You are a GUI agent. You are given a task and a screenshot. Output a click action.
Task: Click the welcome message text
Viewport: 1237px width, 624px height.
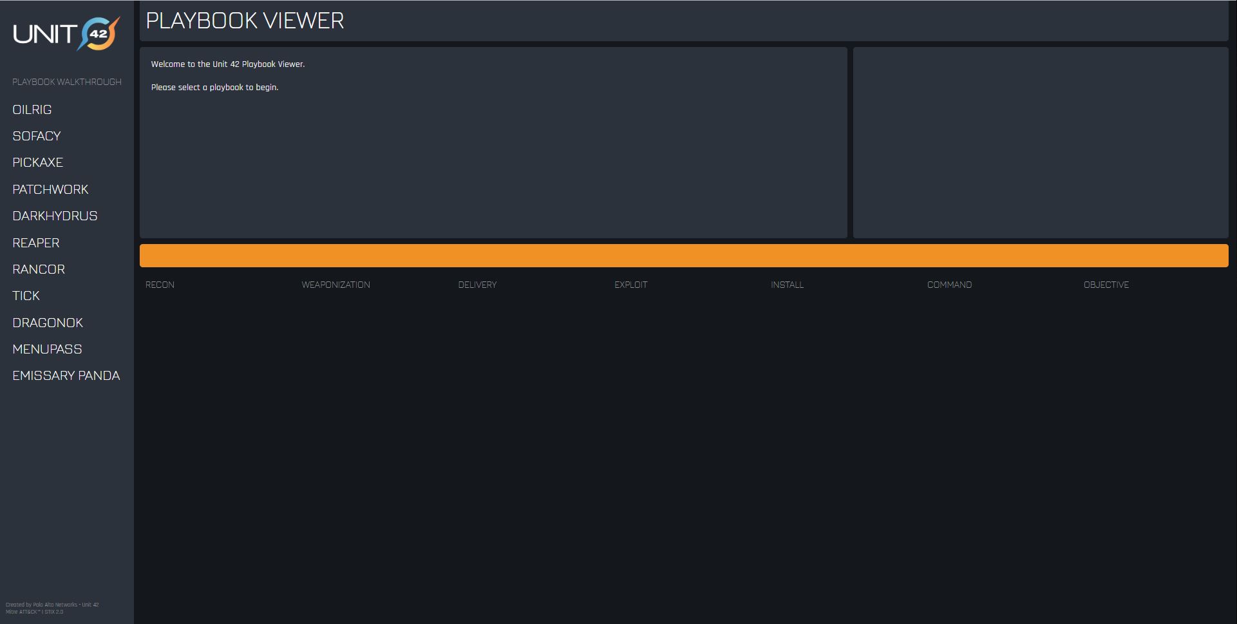pyautogui.click(x=228, y=64)
